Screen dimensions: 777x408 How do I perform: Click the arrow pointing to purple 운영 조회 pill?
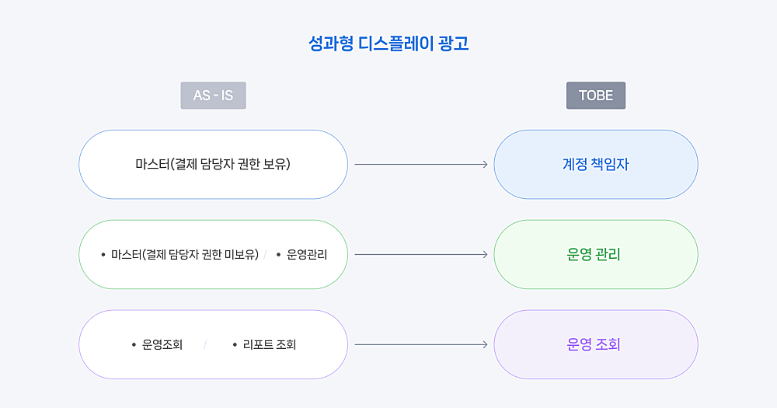pos(421,344)
